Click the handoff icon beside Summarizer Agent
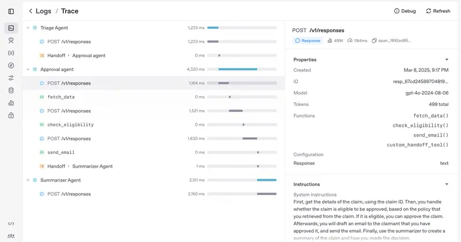Image resolution: width=461 pixels, height=242 pixels. [x=41, y=167]
